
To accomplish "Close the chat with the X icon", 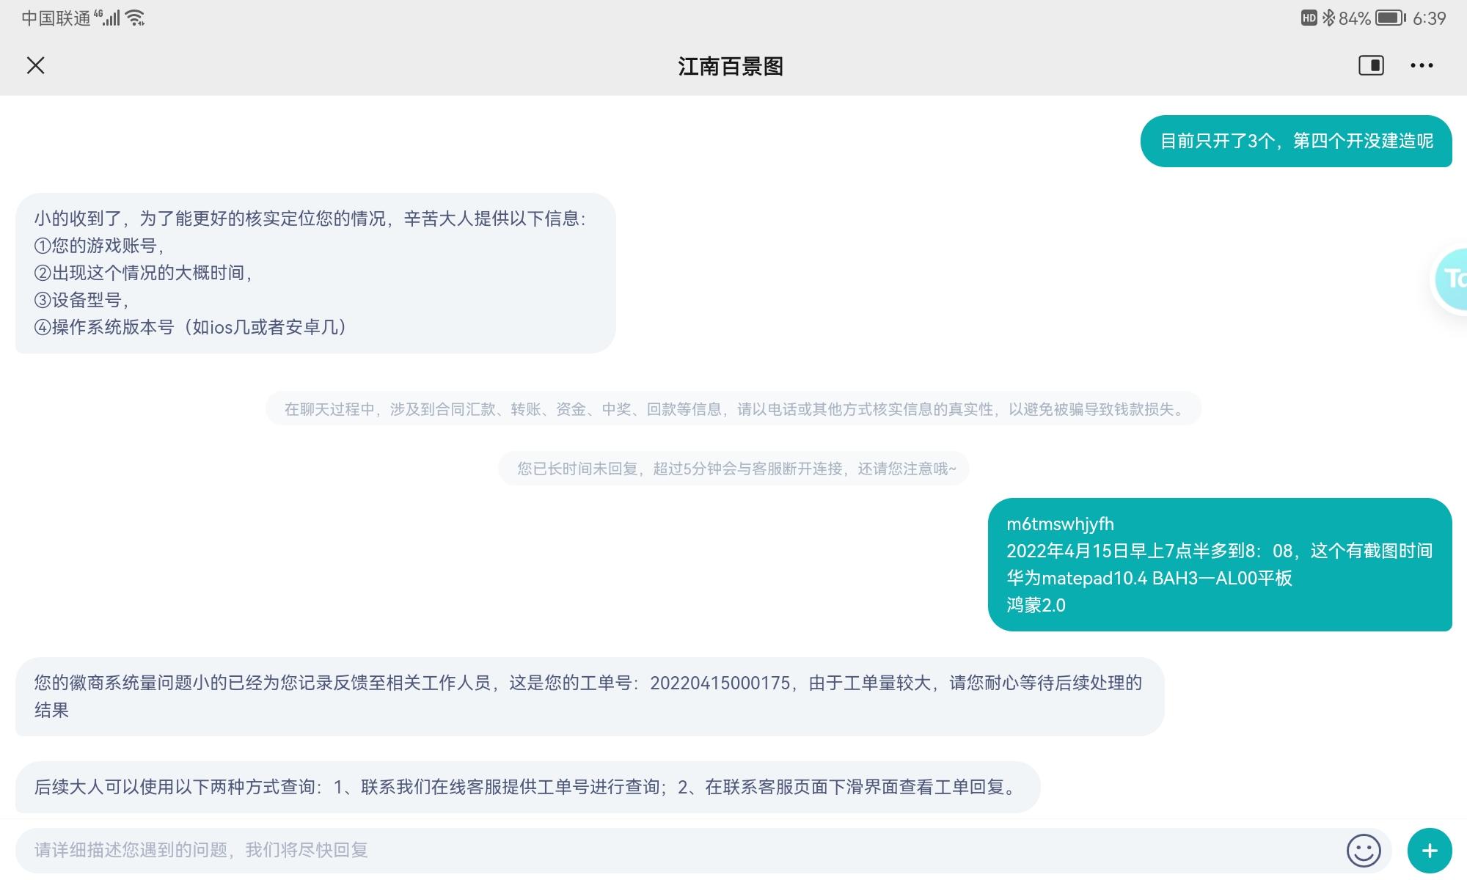I will pyautogui.click(x=35, y=66).
